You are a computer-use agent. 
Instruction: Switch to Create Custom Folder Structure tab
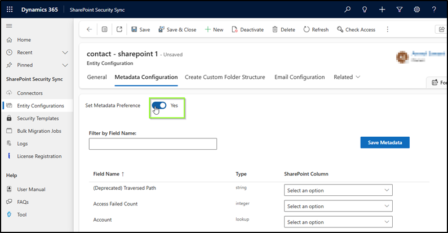coord(225,77)
